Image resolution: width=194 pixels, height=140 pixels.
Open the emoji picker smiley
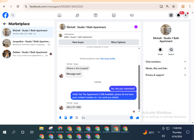[132, 118]
